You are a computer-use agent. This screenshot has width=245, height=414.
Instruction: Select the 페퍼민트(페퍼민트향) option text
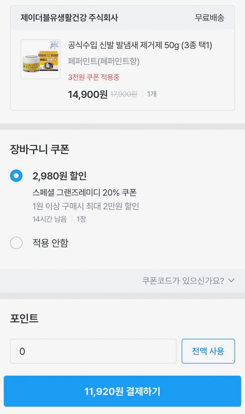tap(104, 61)
